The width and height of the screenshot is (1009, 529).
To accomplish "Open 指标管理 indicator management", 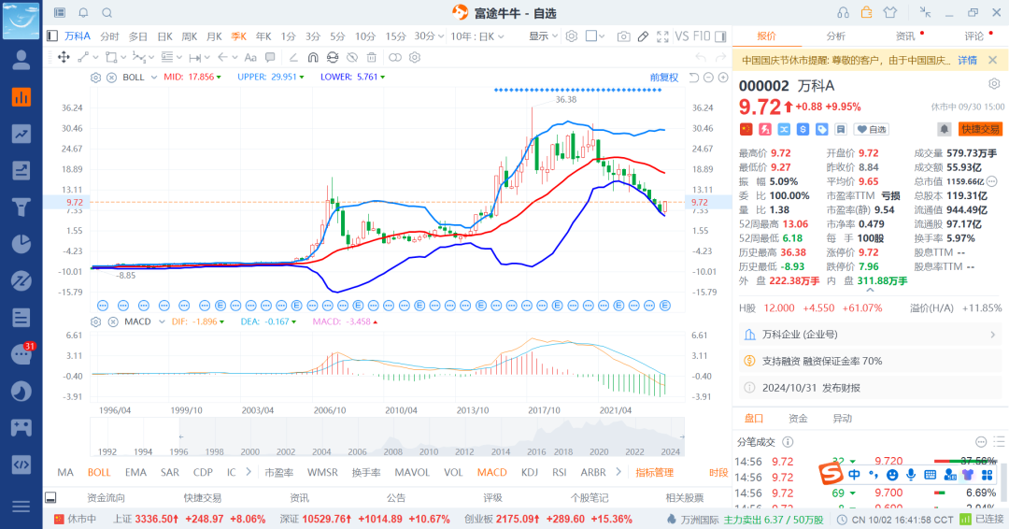I will 654,472.
